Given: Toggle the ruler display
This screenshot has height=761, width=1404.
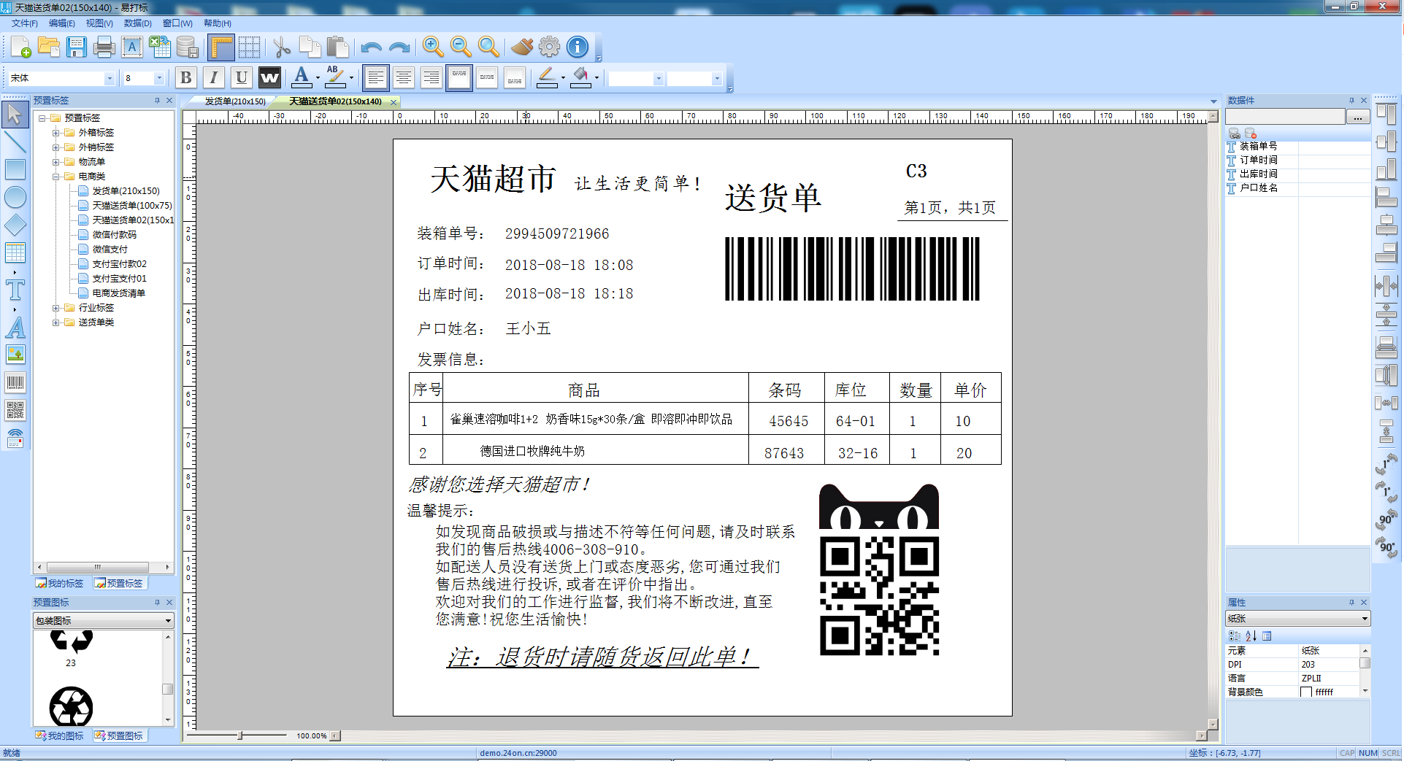Looking at the screenshot, I should (x=221, y=47).
